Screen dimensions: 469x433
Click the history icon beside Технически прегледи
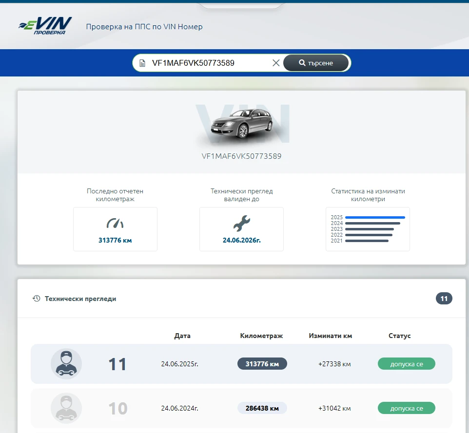coord(36,299)
